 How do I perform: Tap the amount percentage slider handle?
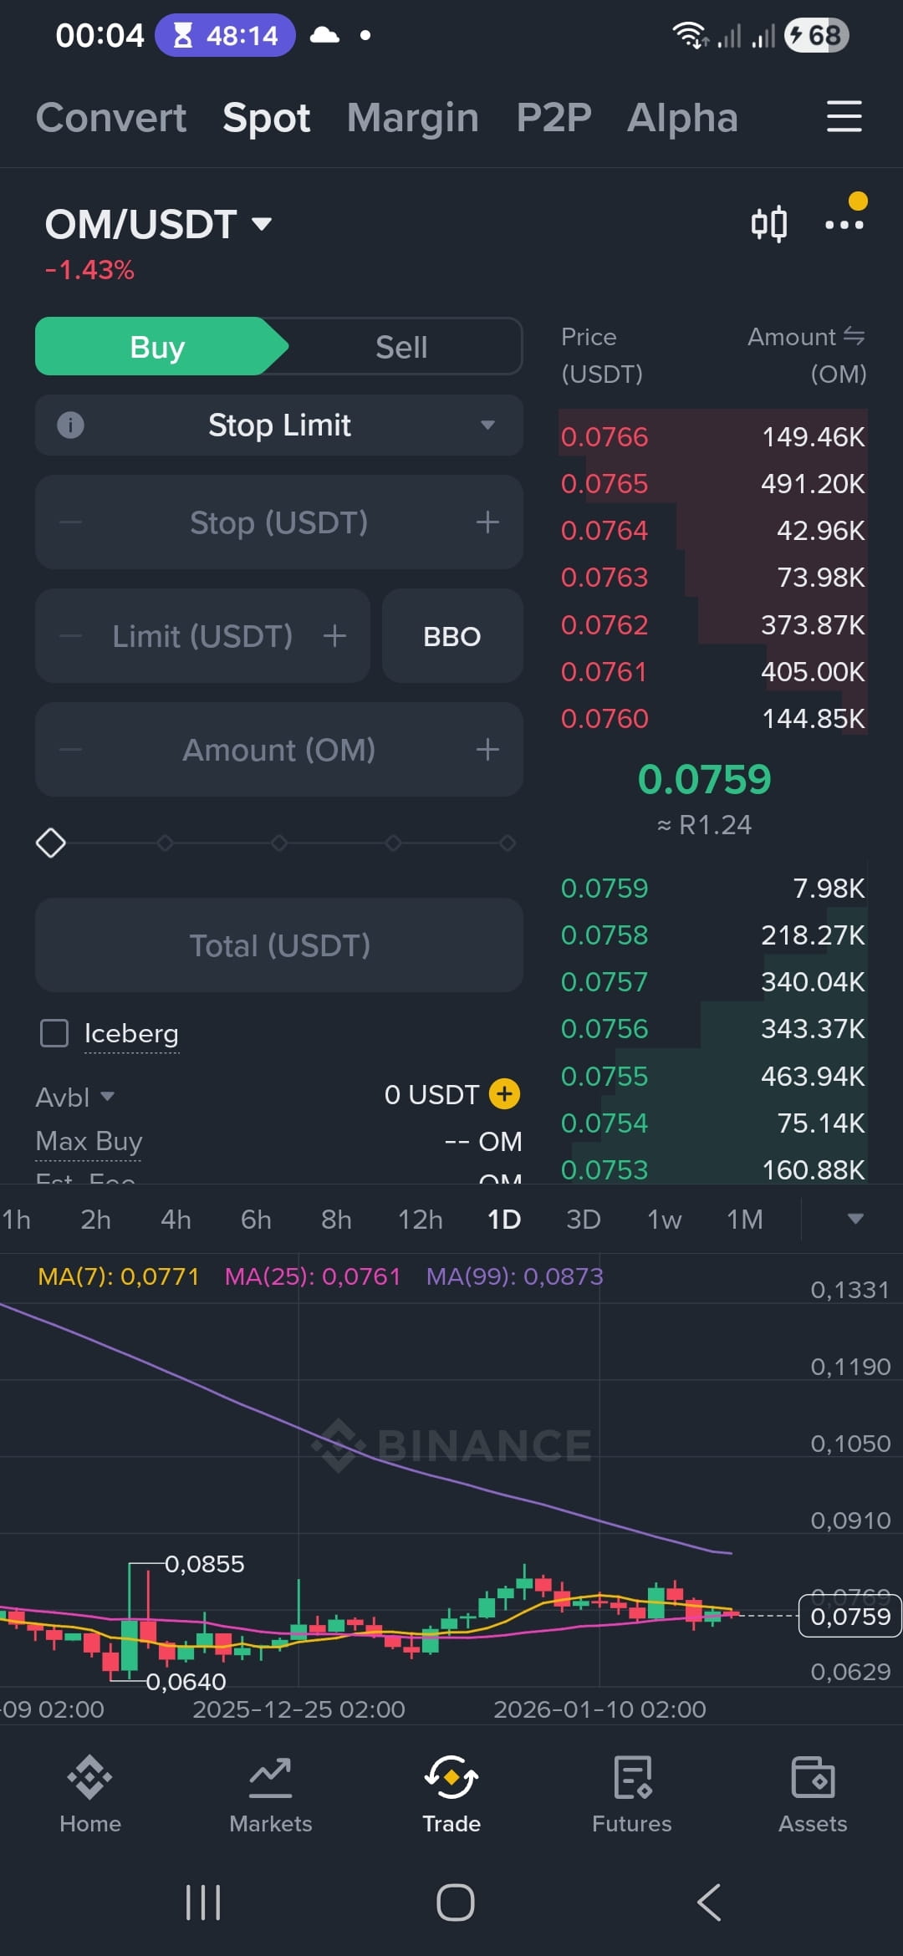point(51,843)
